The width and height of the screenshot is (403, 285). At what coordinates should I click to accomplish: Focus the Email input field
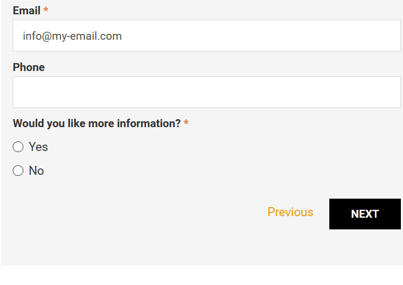(x=207, y=35)
